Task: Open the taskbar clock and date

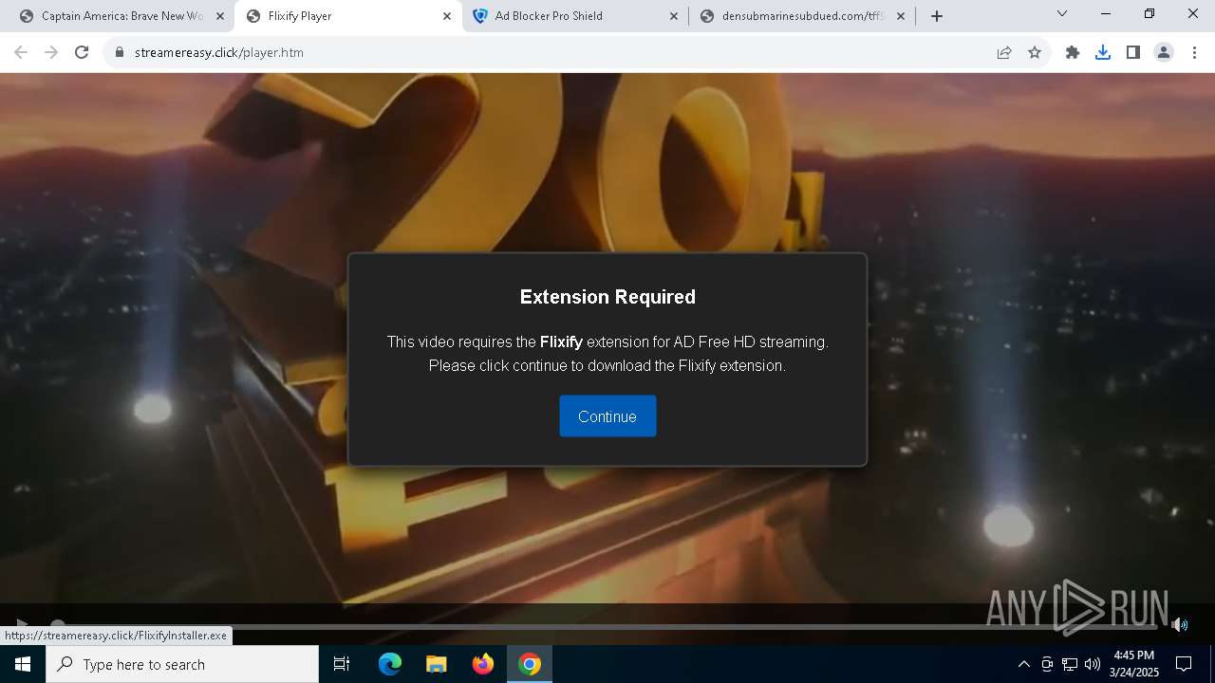Action: [1134, 664]
